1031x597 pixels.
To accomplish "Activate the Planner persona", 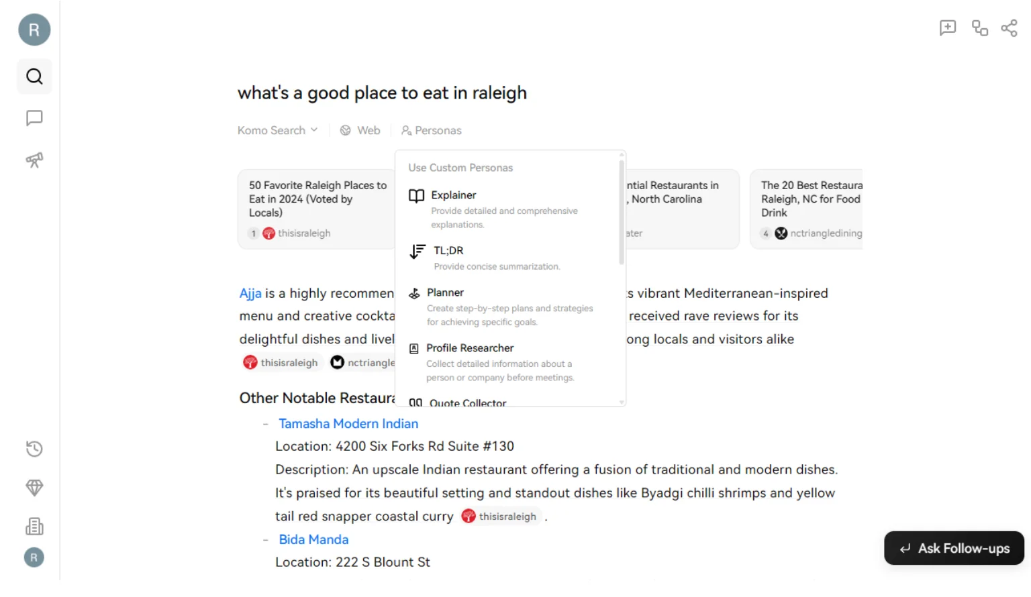I will pos(445,292).
